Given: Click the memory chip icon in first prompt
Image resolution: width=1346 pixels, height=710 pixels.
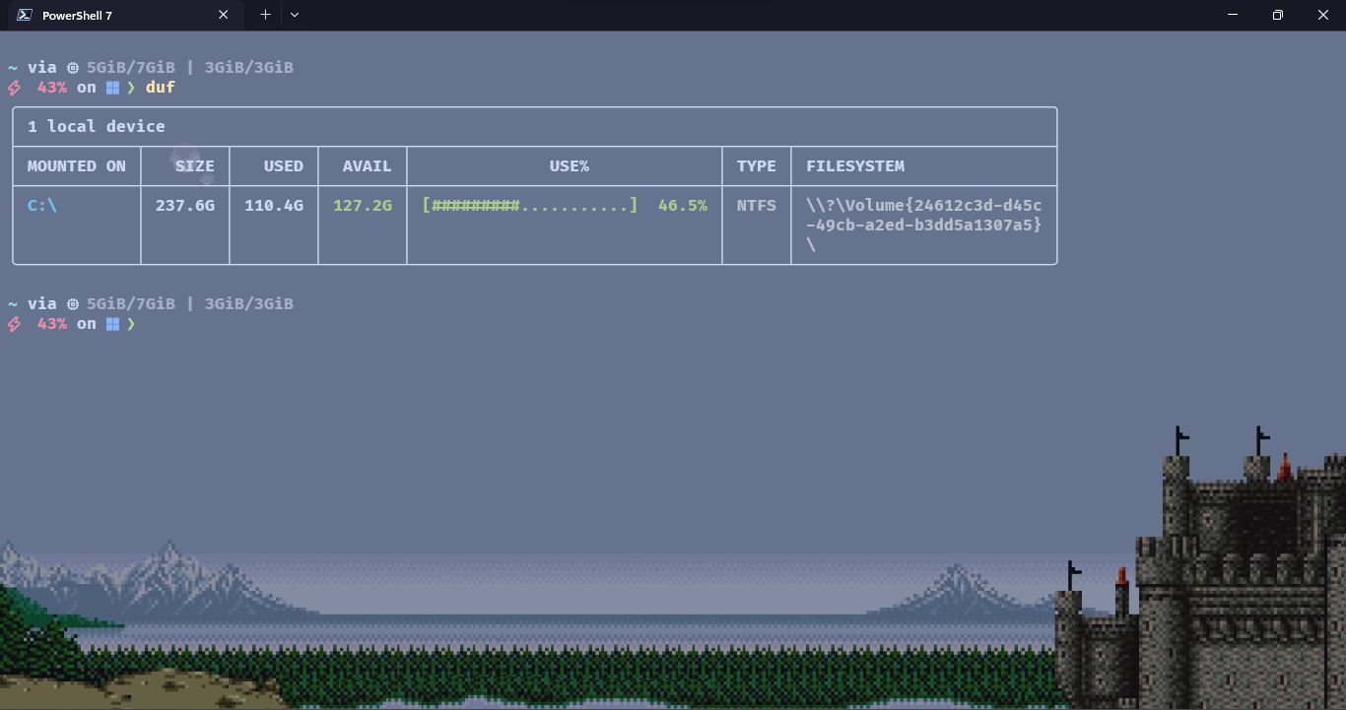Looking at the screenshot, I should click(73, 68).
